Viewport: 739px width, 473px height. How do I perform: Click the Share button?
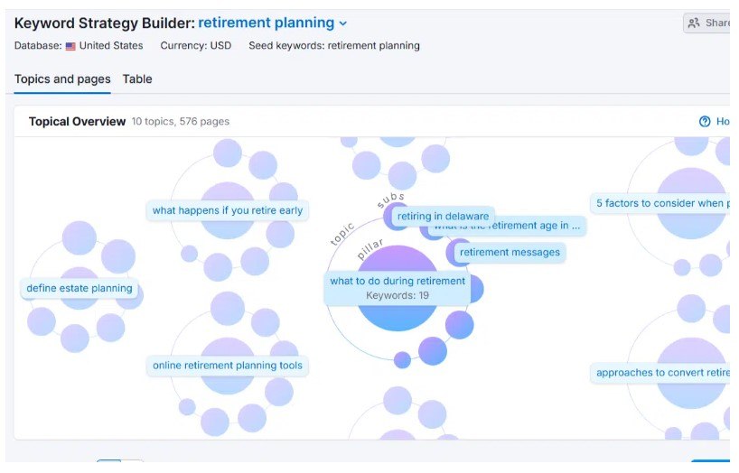point(707,23)
